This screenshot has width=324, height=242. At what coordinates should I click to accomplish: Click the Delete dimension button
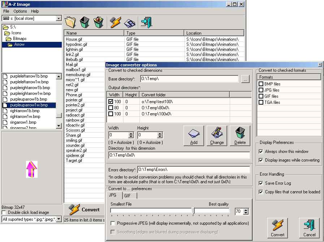point(240,136)
